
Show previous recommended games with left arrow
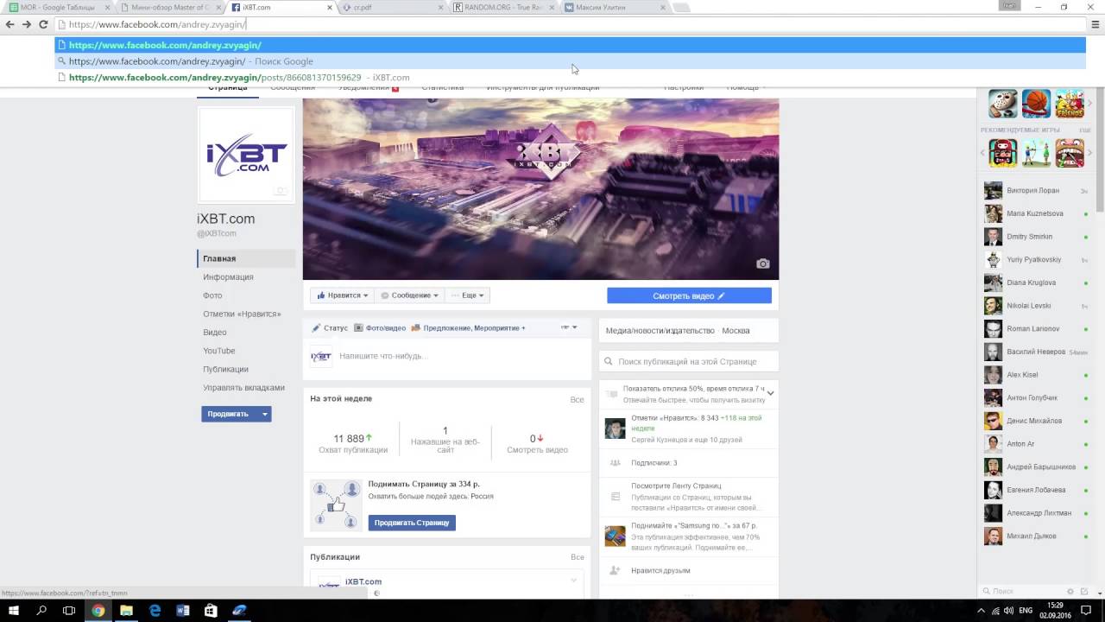pyautogui.click(x=984, y=153)
